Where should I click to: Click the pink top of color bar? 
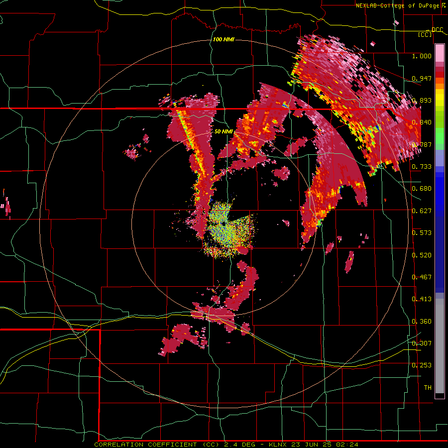coord(440,53)
